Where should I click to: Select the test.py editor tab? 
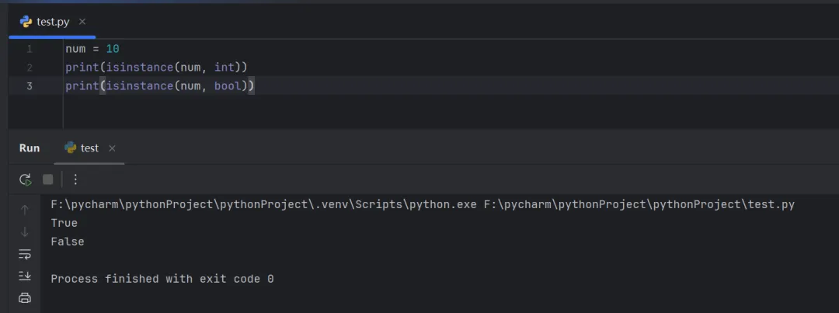[53, 22]
